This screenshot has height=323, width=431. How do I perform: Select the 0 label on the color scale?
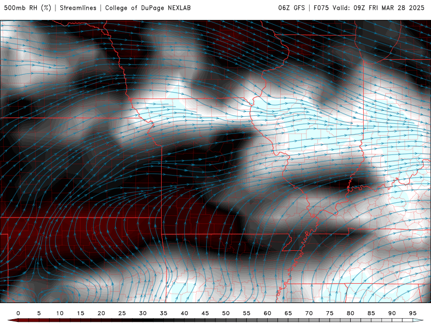(x=18, y=313)
